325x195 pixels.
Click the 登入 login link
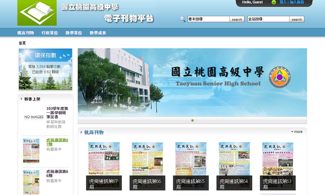coord(283,2)
